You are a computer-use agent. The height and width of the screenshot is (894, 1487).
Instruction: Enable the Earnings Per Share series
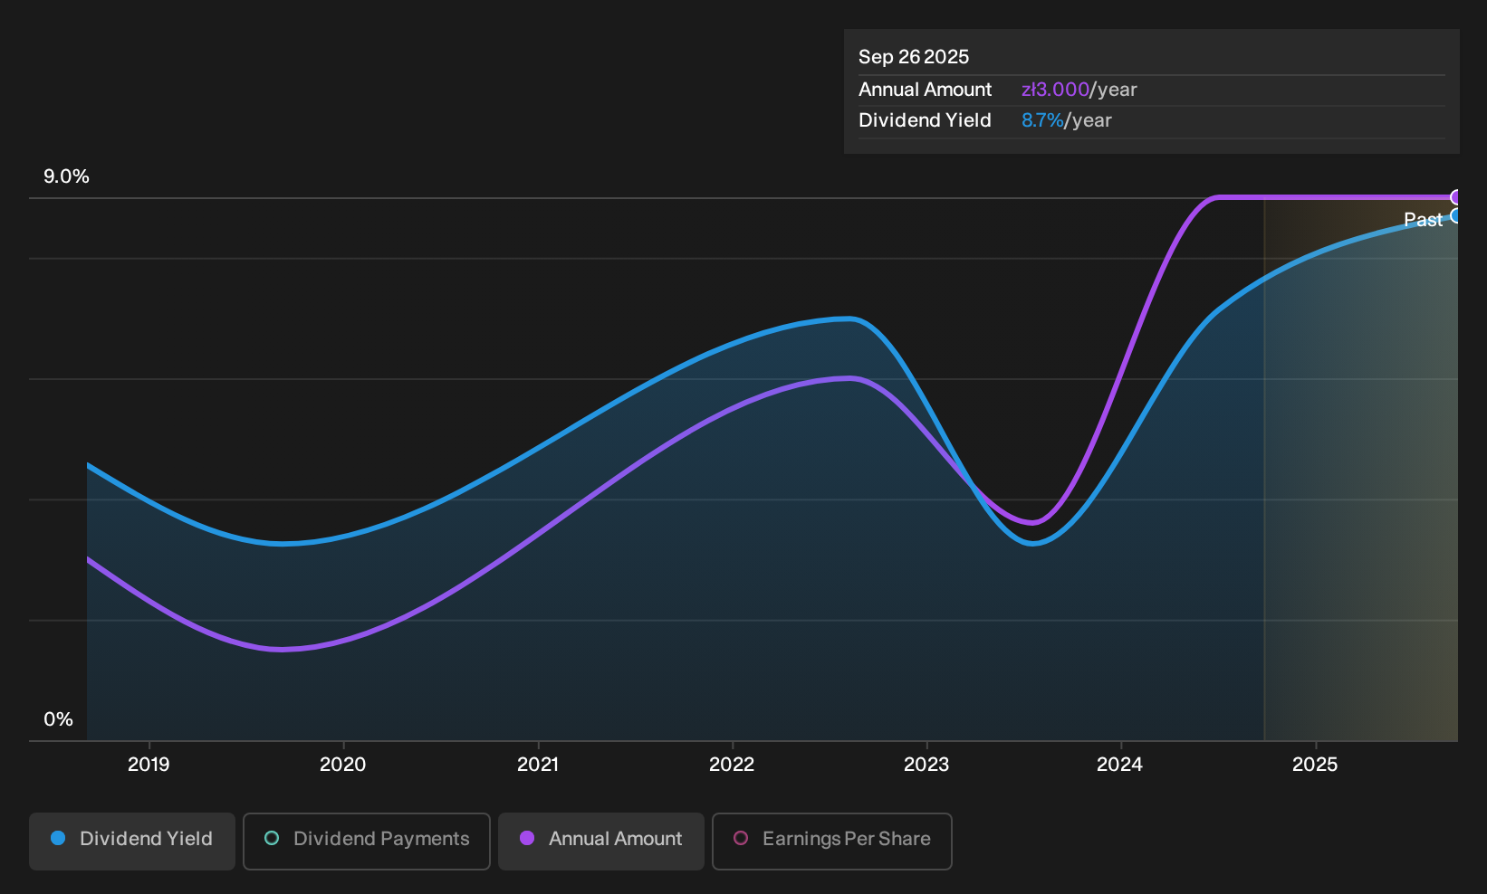tap(832, 842)
